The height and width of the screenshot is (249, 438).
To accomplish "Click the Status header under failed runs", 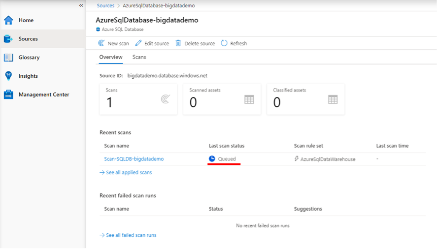I will (x=216, y=209).
